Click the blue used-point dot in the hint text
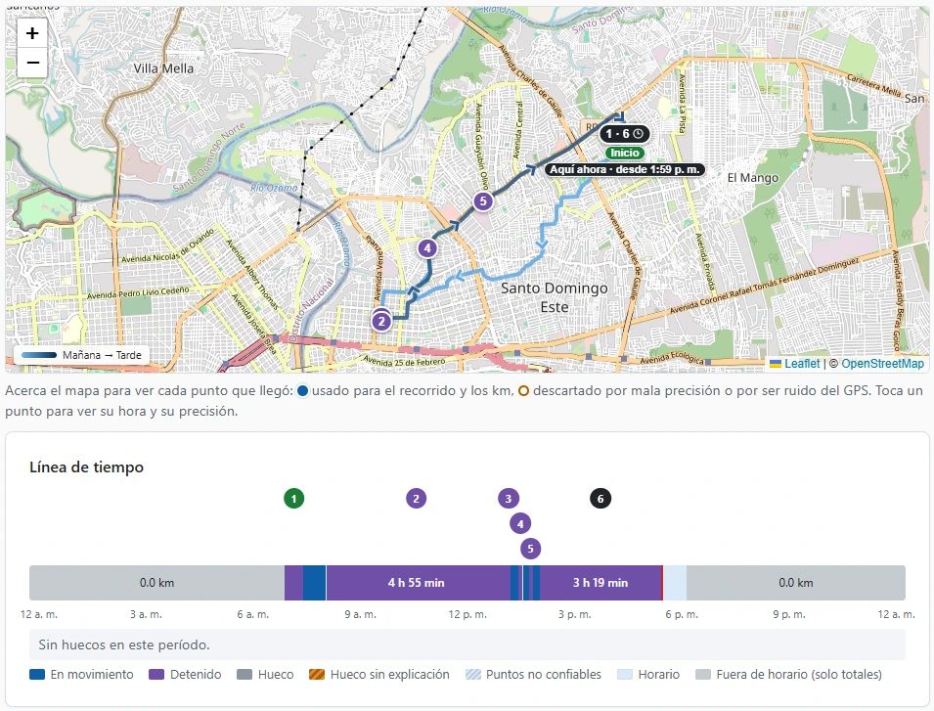934x711 pixels. tap(302, 391)
